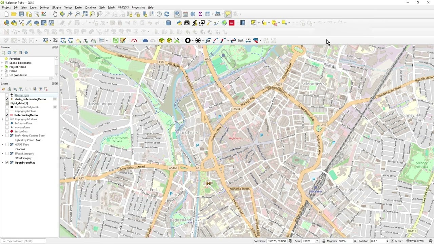Click Remove Layer icon in Layers panel
Viewport: 434px width, 244px height.
coord(46,89)
